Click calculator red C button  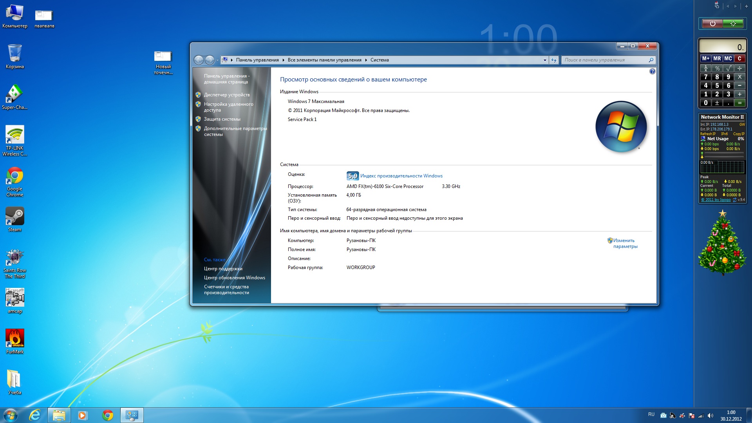pos(739,58)
